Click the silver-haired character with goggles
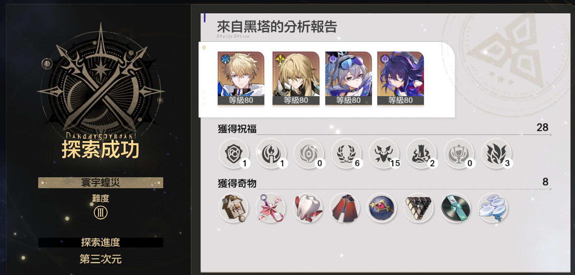This screenshot has height=275, width=575. pos(348,78)
